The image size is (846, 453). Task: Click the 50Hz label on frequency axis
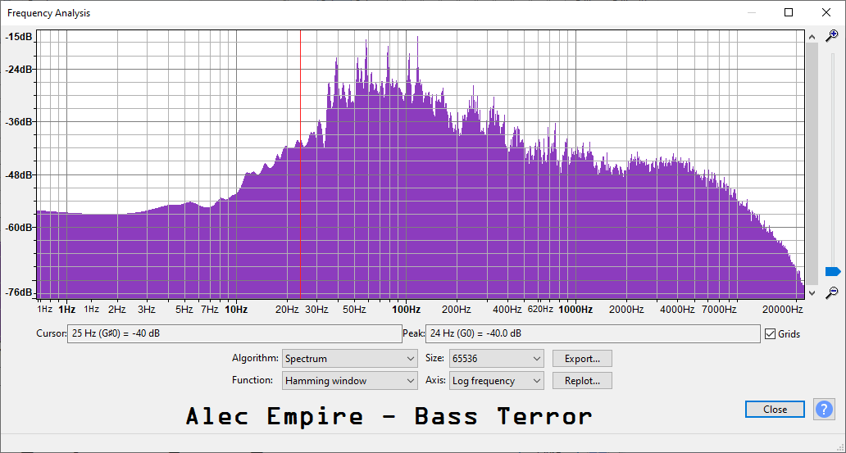pyautogui.click(x=354, y=310)
